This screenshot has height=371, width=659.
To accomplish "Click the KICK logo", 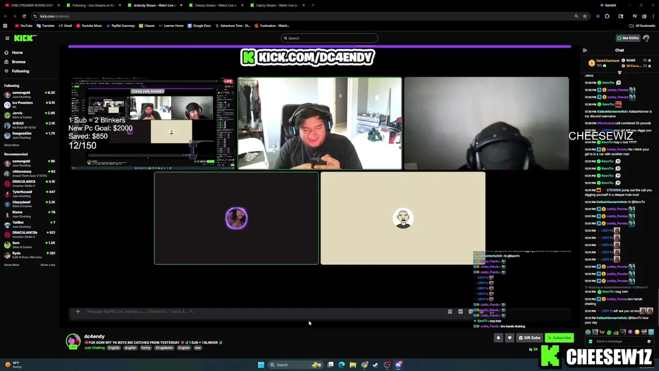I will coord(25,38).
